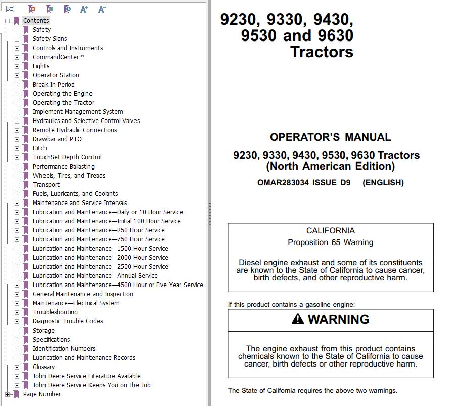Expand the Page Number bookmark
454x406 pixels.
tap(7, 394)
